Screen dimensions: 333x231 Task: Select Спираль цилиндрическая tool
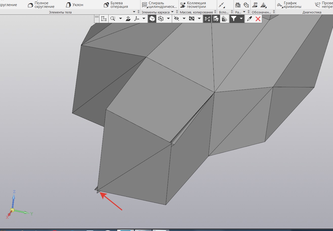click(x=159, y=5)
